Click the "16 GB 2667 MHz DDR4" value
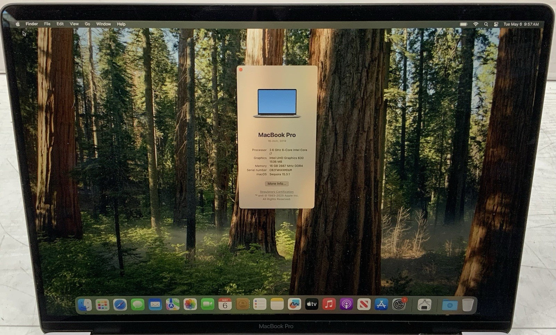This screenshot has height=335, width=556. tap(286, 166)
